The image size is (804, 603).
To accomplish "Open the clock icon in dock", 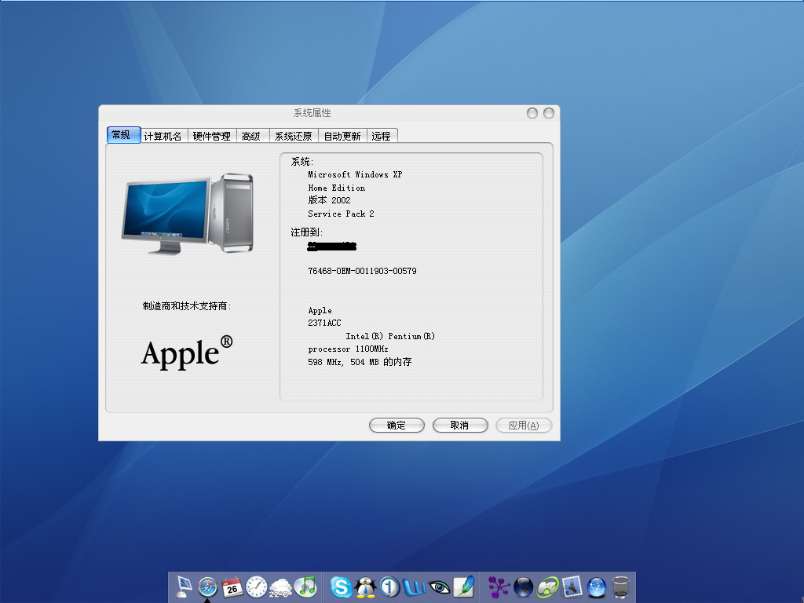I will [x=257, y=587].
